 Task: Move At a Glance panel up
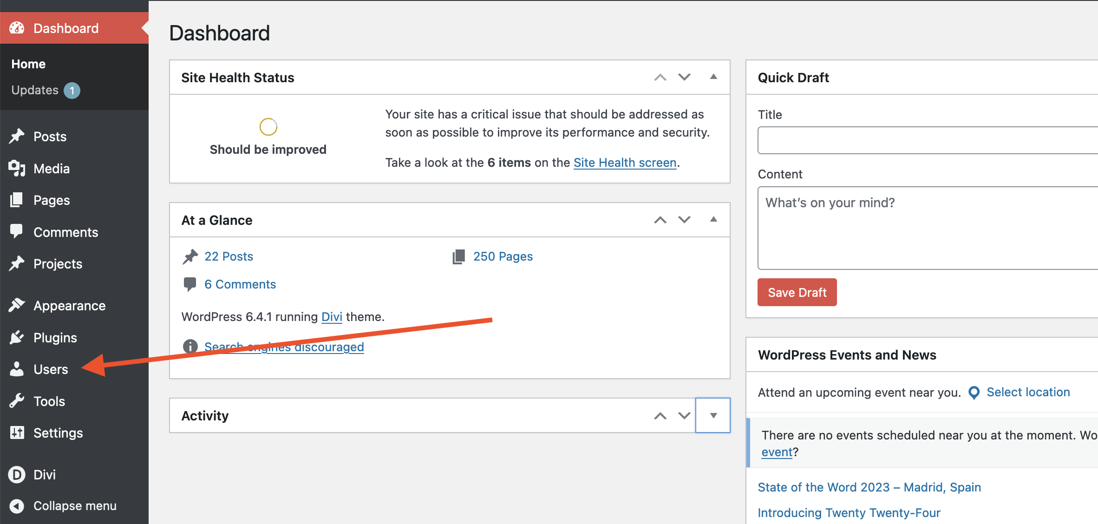[660, 220]
